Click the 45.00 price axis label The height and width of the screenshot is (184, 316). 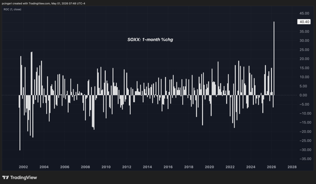click(x=304, y=13)
